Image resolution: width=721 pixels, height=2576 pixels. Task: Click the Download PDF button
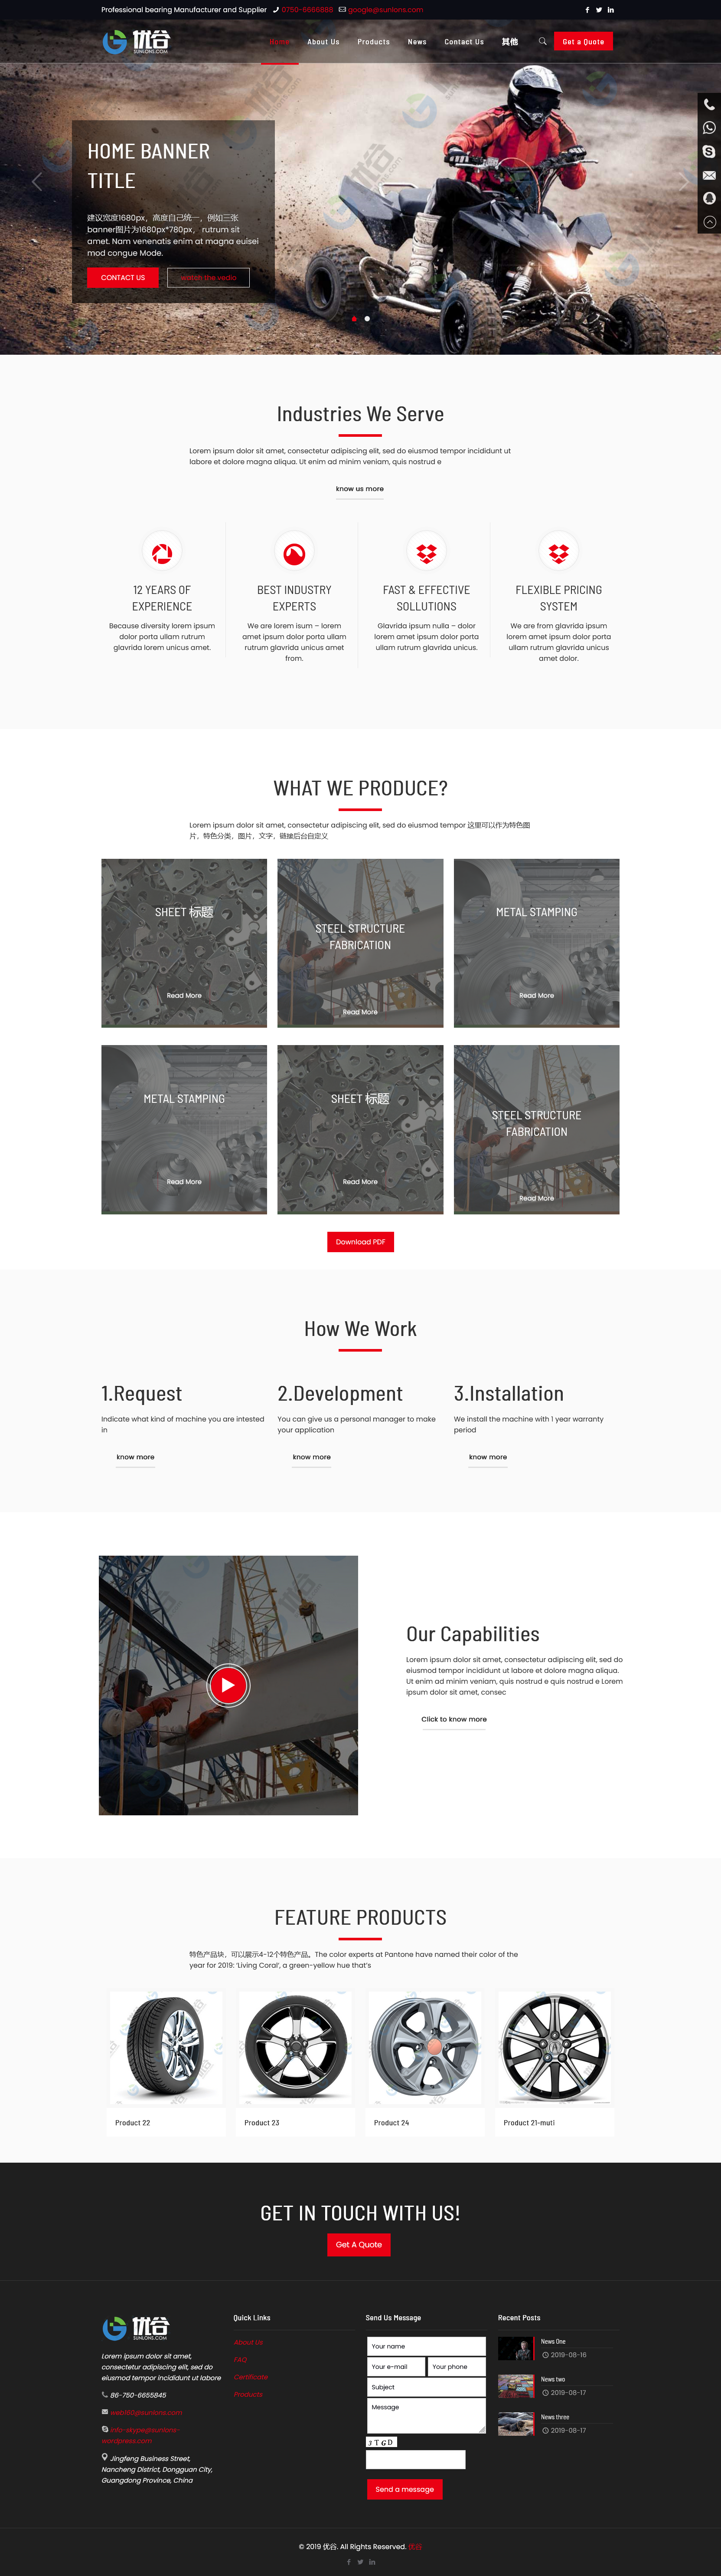click(x=361, y=1242)
